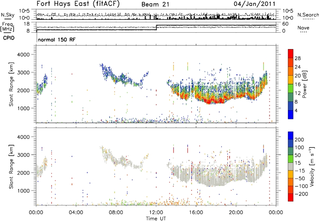Viewport: 319px width, 221px height.
Task: Click the '08:00' time axis tick label
Action: (116, 213)
